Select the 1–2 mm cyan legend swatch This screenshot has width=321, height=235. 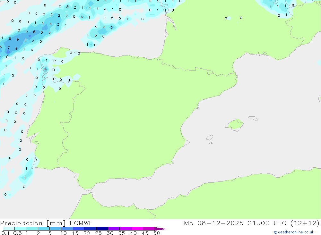pos(32,229)
